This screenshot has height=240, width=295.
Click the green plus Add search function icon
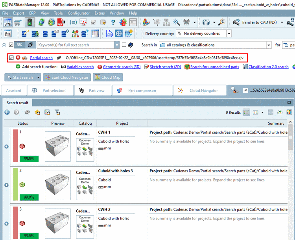[18, 66]
